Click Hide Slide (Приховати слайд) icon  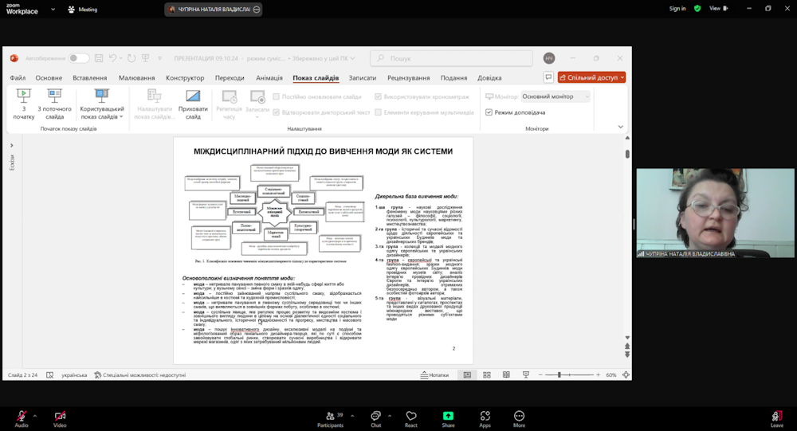tap(193, 96)
